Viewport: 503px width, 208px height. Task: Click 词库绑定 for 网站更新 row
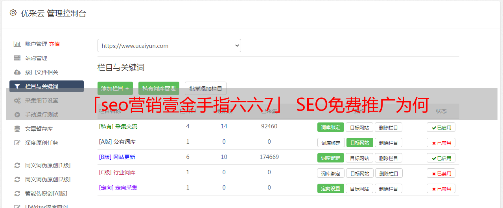pyautogui.click(x=331, y=158)
